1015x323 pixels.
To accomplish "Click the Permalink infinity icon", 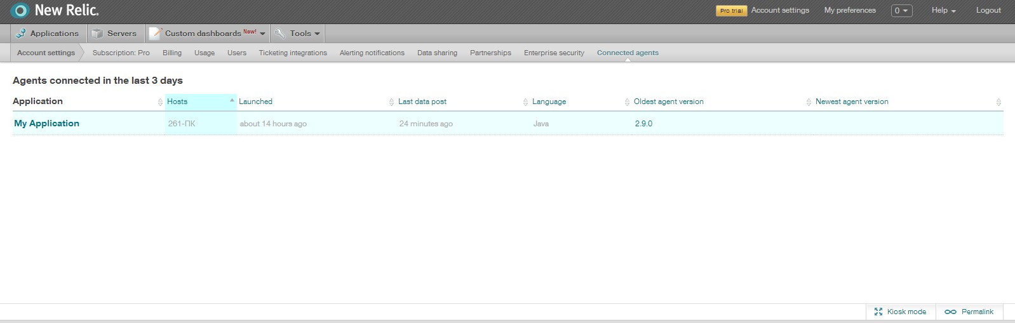I will click(950, 312).
